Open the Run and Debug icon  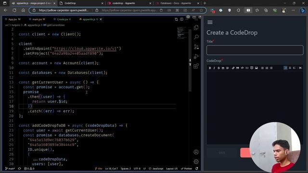[196, 57]
